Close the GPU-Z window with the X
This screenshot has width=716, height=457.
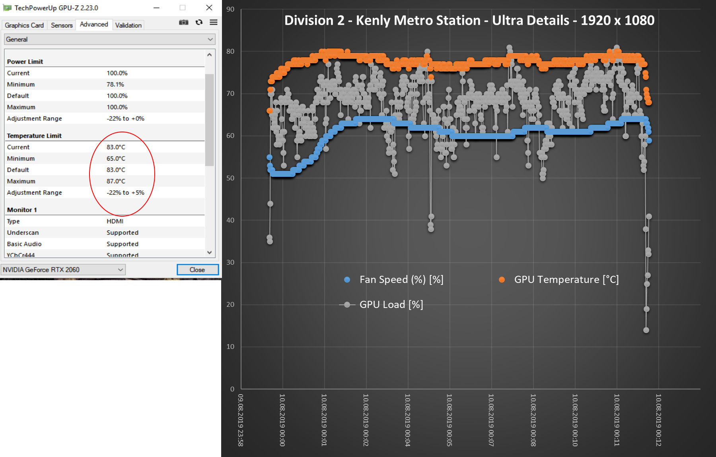[209, 8]
